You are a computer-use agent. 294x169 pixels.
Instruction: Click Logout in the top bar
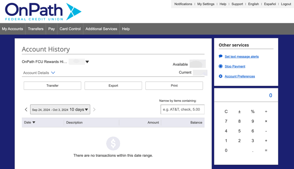click(286, 4)
